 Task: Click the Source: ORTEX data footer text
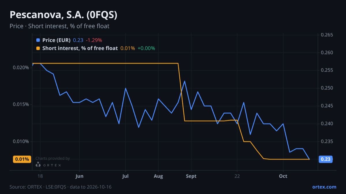pyautogui.click(x=61, y=187)
